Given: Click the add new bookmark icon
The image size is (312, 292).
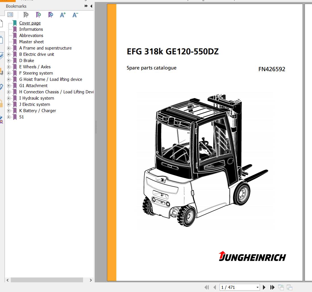Looking at the screenshot, I should [x=38, y=15].
